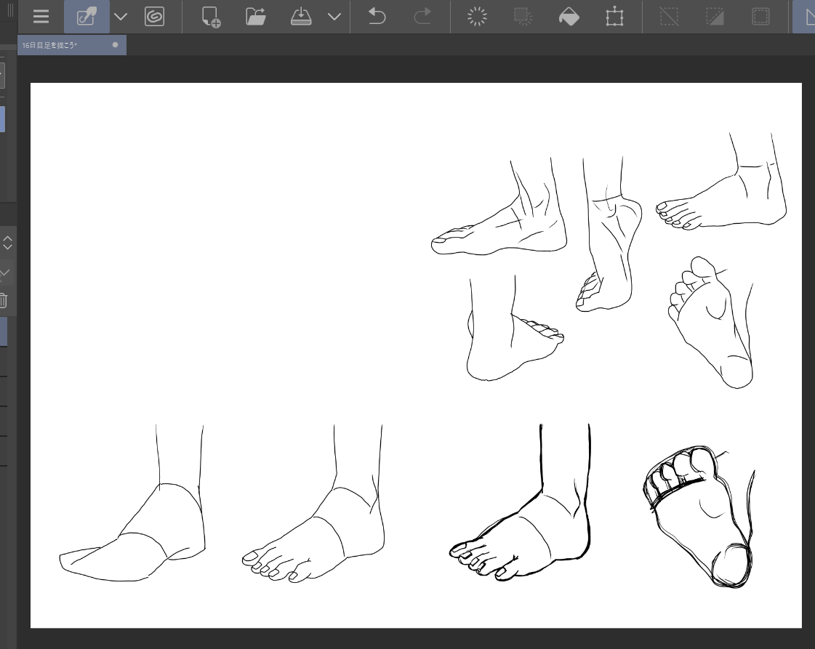This screenshot has width=815, height=649.
Task: Open the Clip Studio spiral icon
Action: click(x=154, y=17)
